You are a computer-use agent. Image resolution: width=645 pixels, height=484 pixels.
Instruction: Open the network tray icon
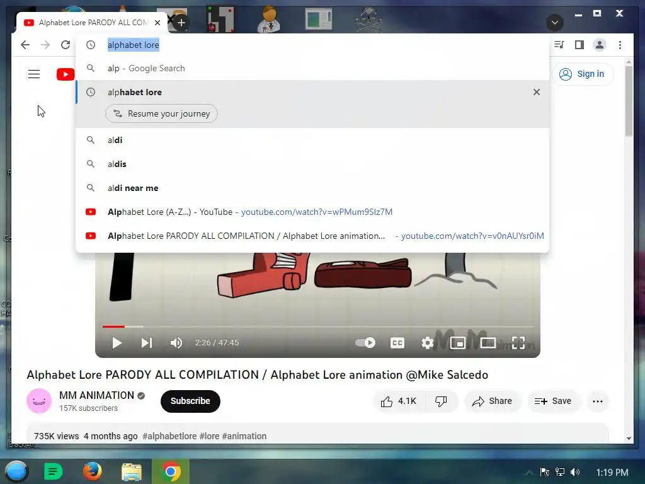560,472
